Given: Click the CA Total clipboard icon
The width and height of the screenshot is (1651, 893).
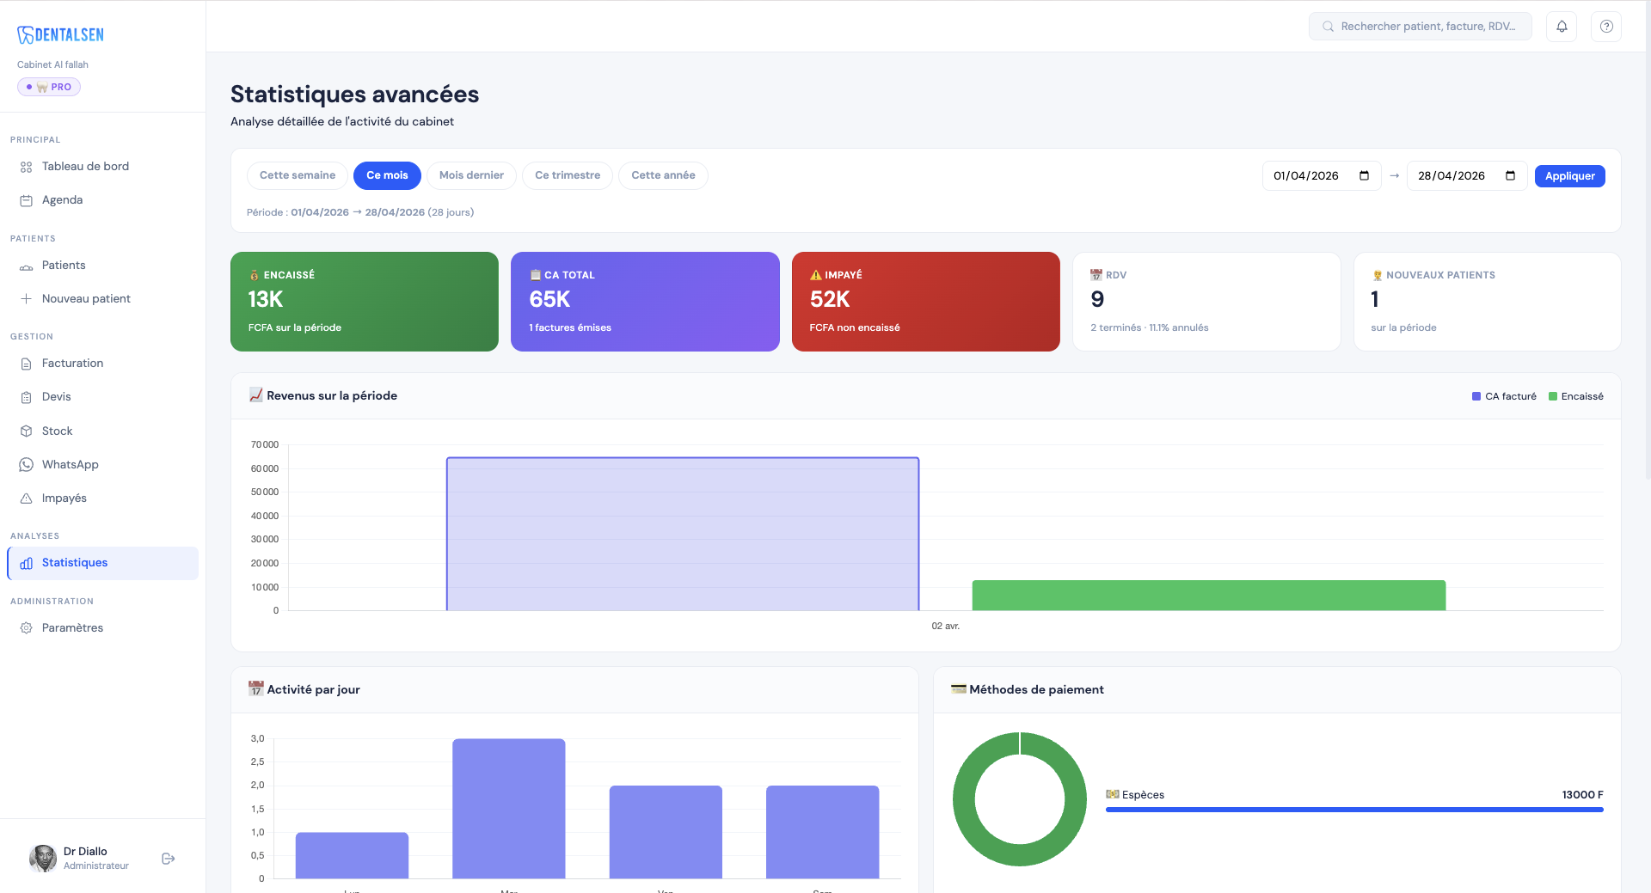Looking at the screenshot, I should pos(536,275).
